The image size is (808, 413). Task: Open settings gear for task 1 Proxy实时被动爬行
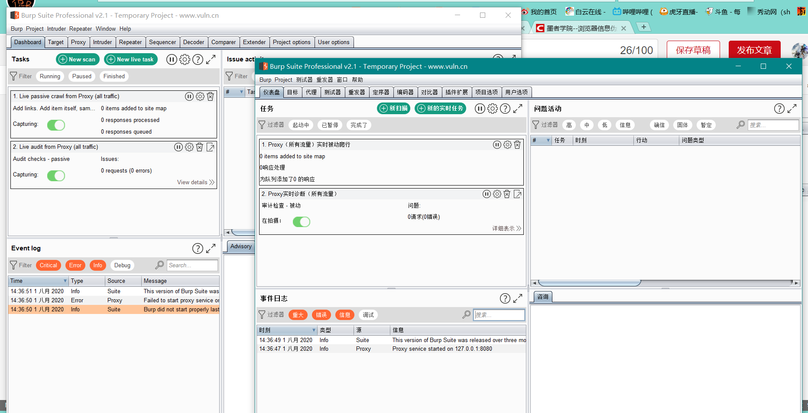[x=508, y=145]
